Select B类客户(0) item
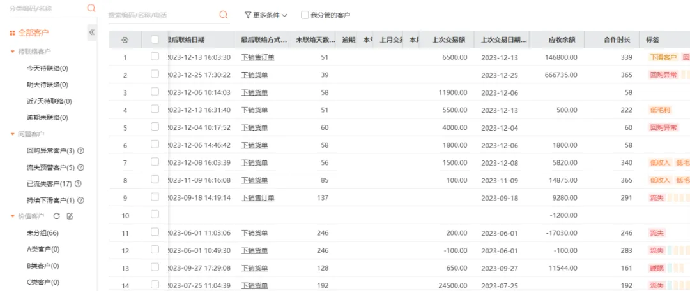690x291 pixels. click(43, 266)
